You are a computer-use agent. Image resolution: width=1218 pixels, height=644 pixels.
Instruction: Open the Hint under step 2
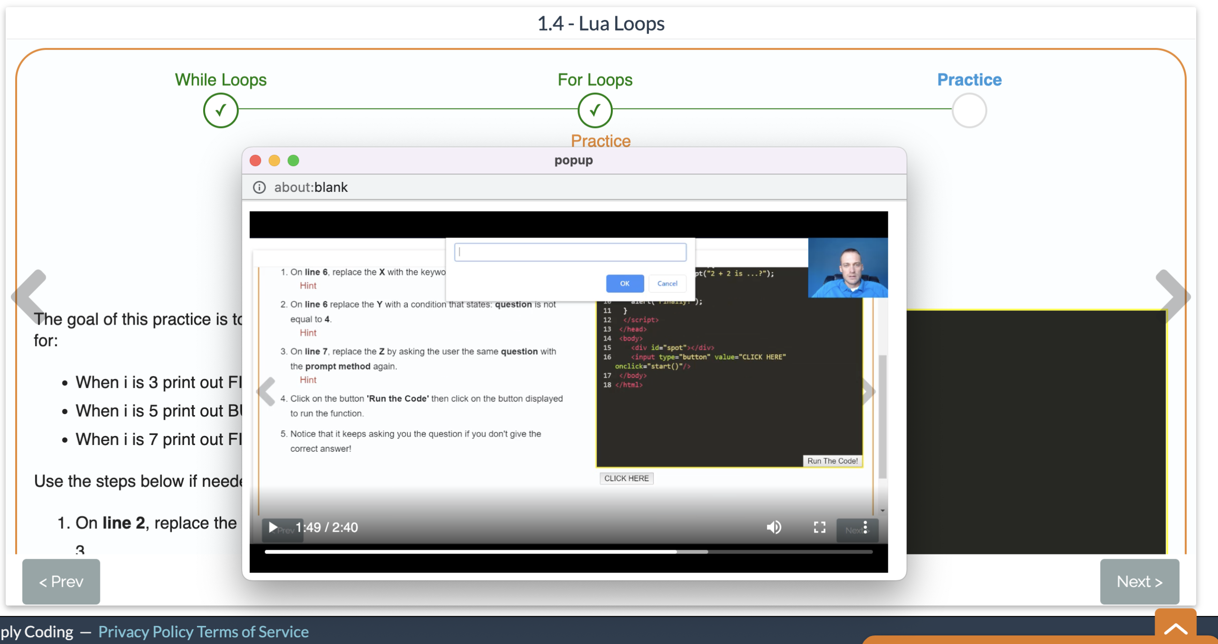[308, 333]
